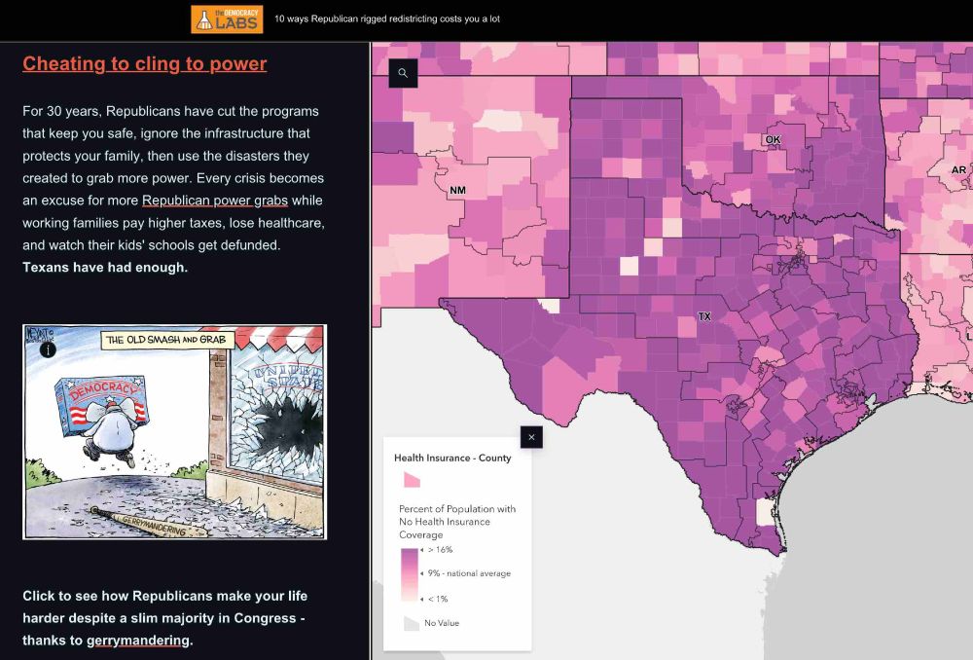Click the 'Health Insurance - County' legend title
This screenshot has width=973, height=660.
tap(452, 458)
